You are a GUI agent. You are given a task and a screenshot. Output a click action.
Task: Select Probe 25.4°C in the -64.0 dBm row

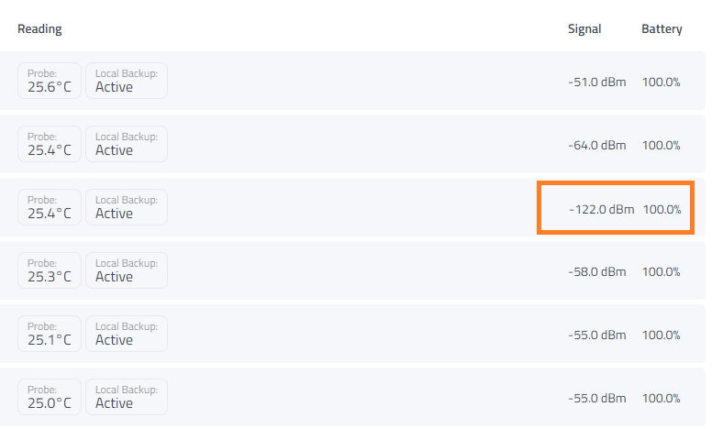(50, 144)
